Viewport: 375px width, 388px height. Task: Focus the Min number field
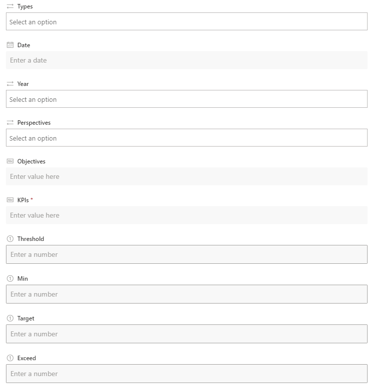tap(187, 294)
